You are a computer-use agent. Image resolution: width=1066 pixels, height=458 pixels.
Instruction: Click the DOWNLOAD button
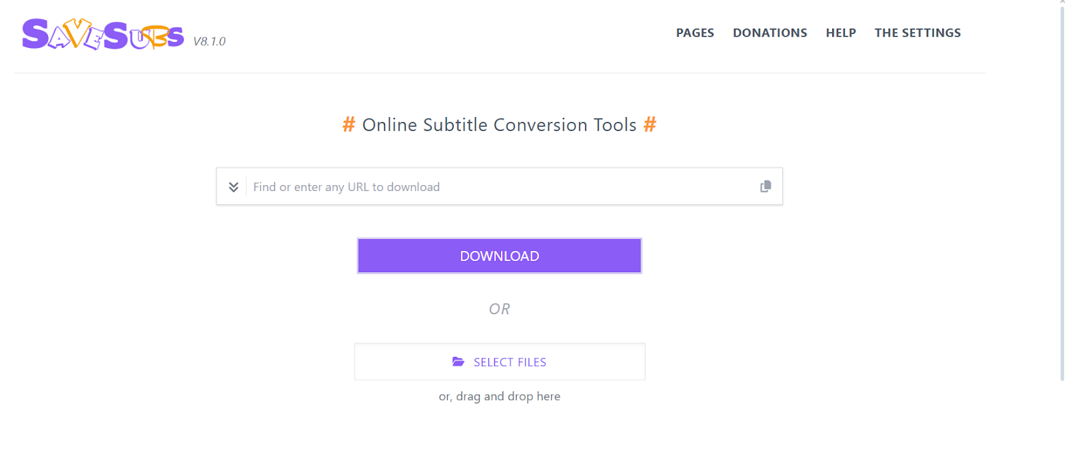(499, 256)
